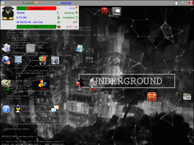Open the white figure icon with red timer

click(92, 83)
